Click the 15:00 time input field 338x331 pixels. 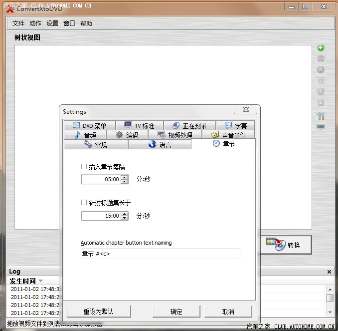click(101, 216)
